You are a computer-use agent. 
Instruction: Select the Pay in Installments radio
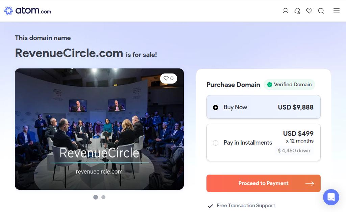pos(216,143)
